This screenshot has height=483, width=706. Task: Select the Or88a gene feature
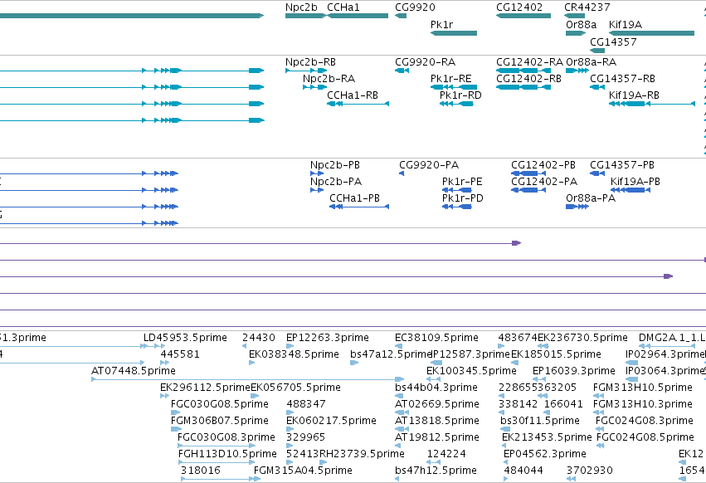(576, 33)
